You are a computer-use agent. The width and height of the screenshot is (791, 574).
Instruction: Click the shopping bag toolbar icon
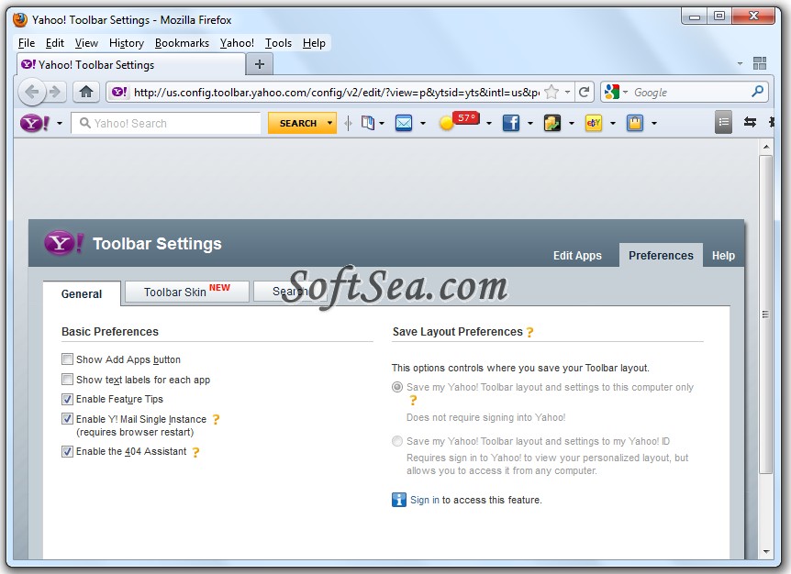tap(635, 123)
